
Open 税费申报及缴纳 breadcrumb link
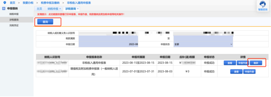(x=50, y=3)
